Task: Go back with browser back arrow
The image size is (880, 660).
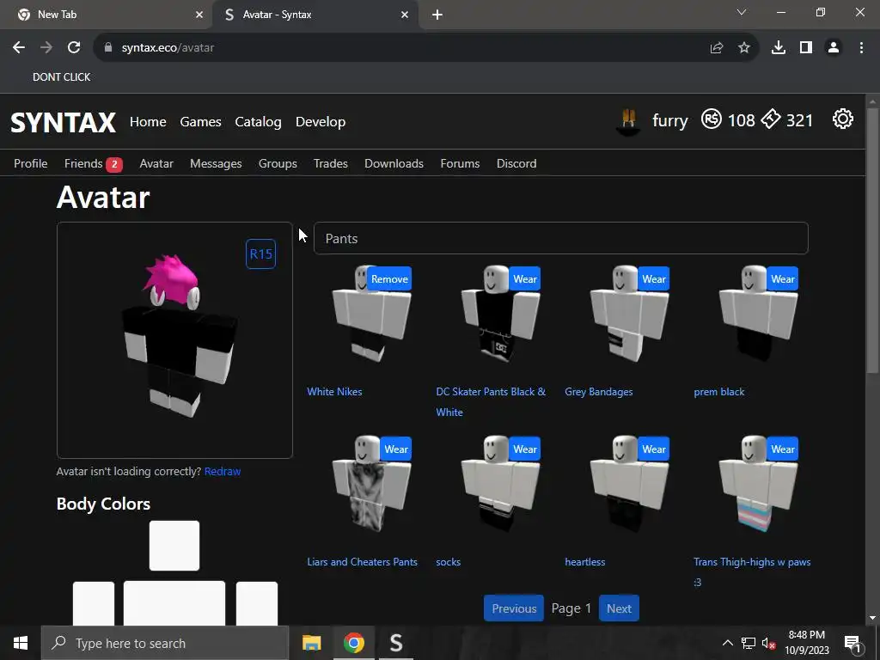Action: point(19,48)
